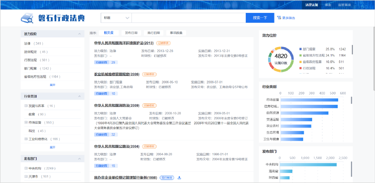Filter by 省级地方性法规 (1164) in left panel
This screenshot has height=183, width=375.
click(x=42, y=77)
